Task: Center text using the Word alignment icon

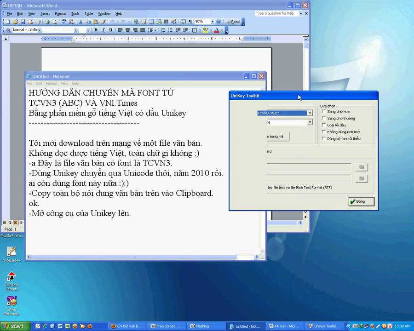Action: tap(128, 30)
